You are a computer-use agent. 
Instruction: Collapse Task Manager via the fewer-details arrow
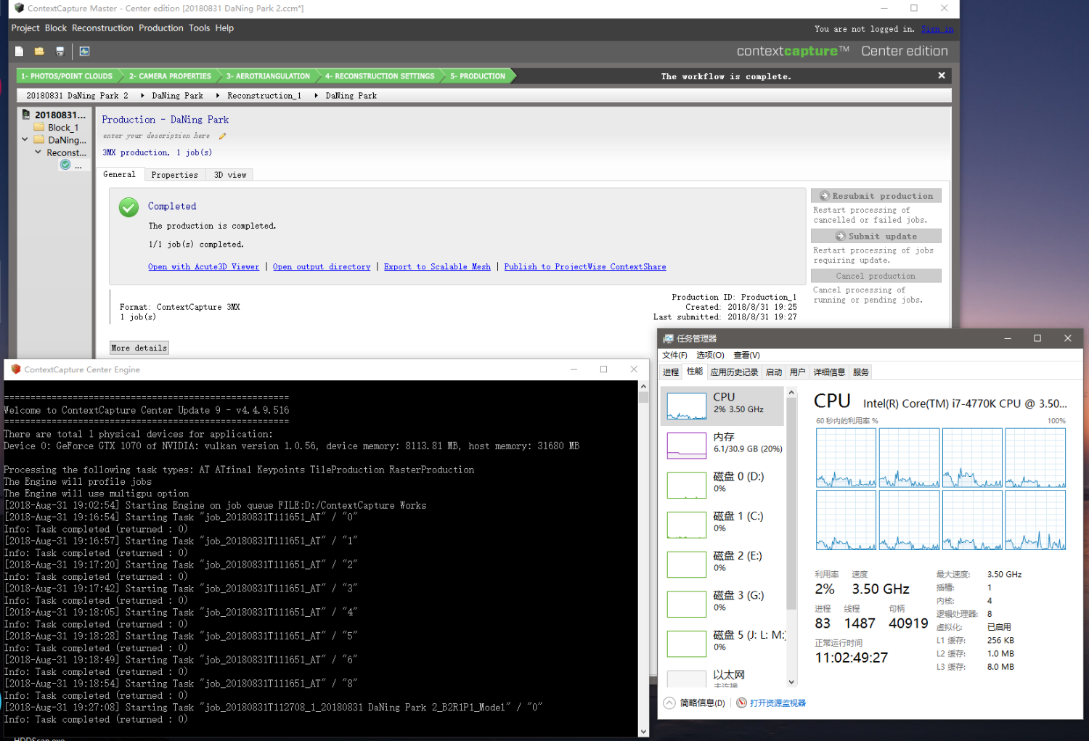(669, 703)
